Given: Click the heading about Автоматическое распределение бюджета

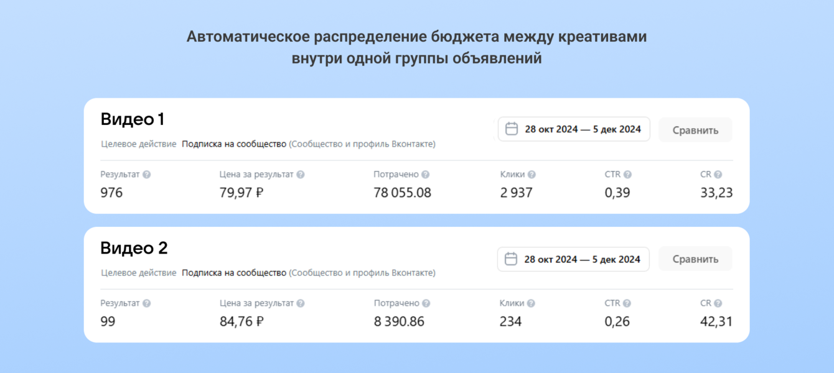Looking at the screenshot, I should tap(416, 48).
